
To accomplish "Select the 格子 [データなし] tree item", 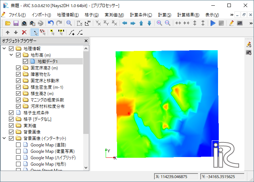I will (37, 119).
